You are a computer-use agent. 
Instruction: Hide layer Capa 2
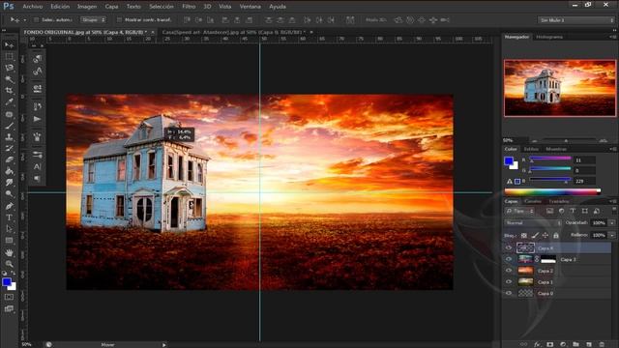pyautogui.click(x=509, y=271)
